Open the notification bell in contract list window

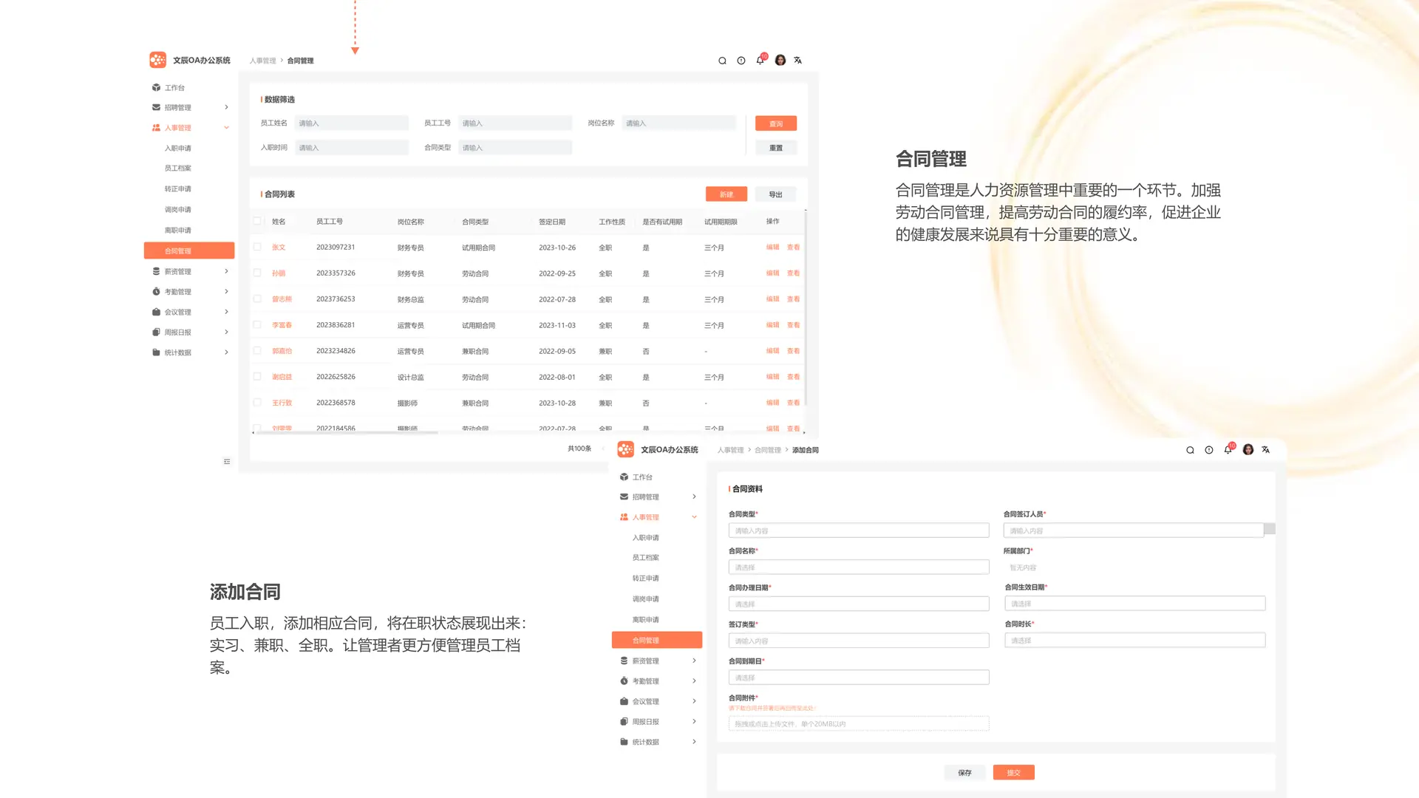click(x=760, y=61)
